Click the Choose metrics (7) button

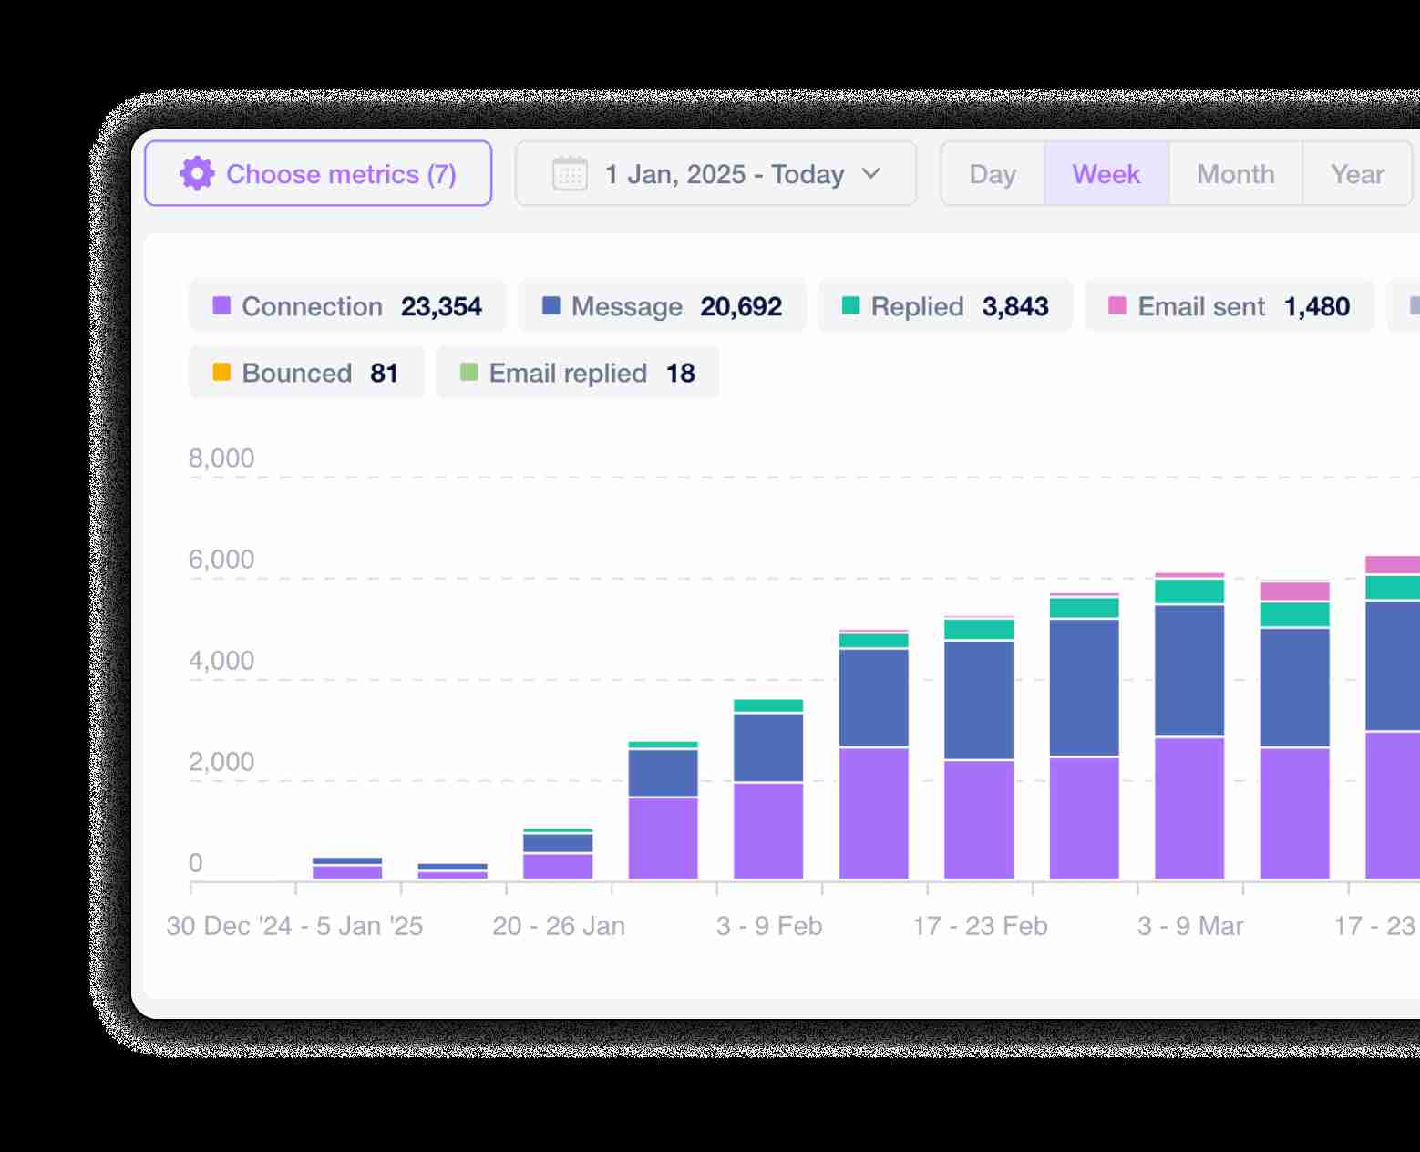pos(318,173)
